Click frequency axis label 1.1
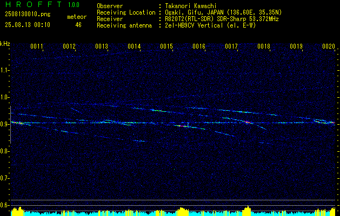The image size is (340, 216). coord(4,70)
